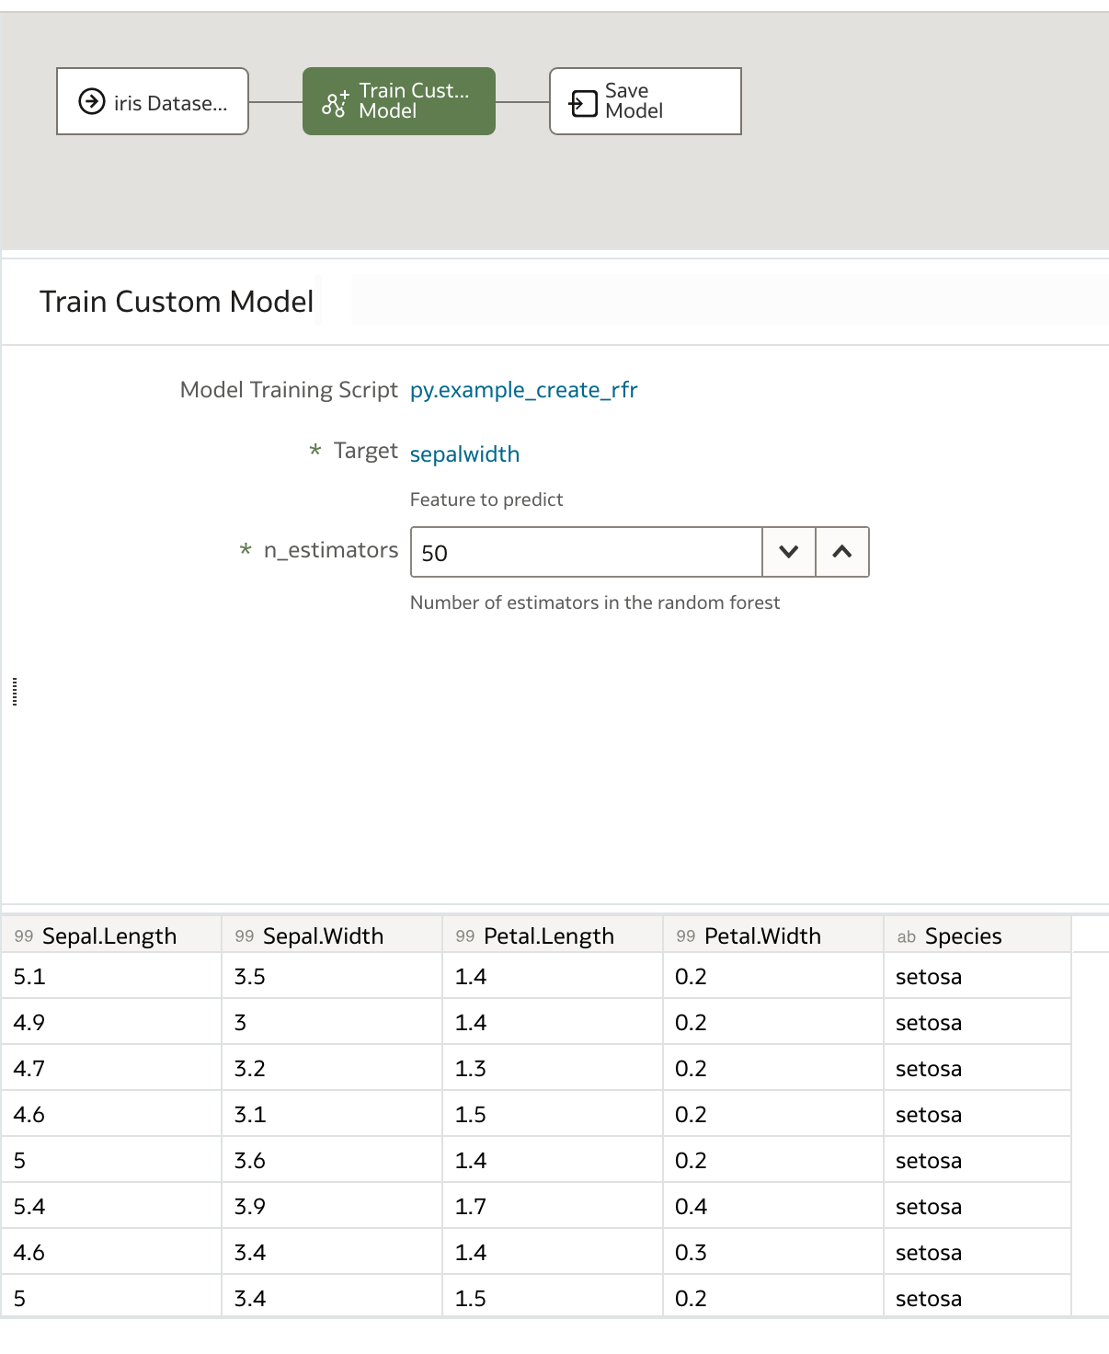This screenshot has height=1354, width=1109.
Task: Click the numeric type icon on Petal.Length column
Action: pyautogui.click(x=463, y=935)
